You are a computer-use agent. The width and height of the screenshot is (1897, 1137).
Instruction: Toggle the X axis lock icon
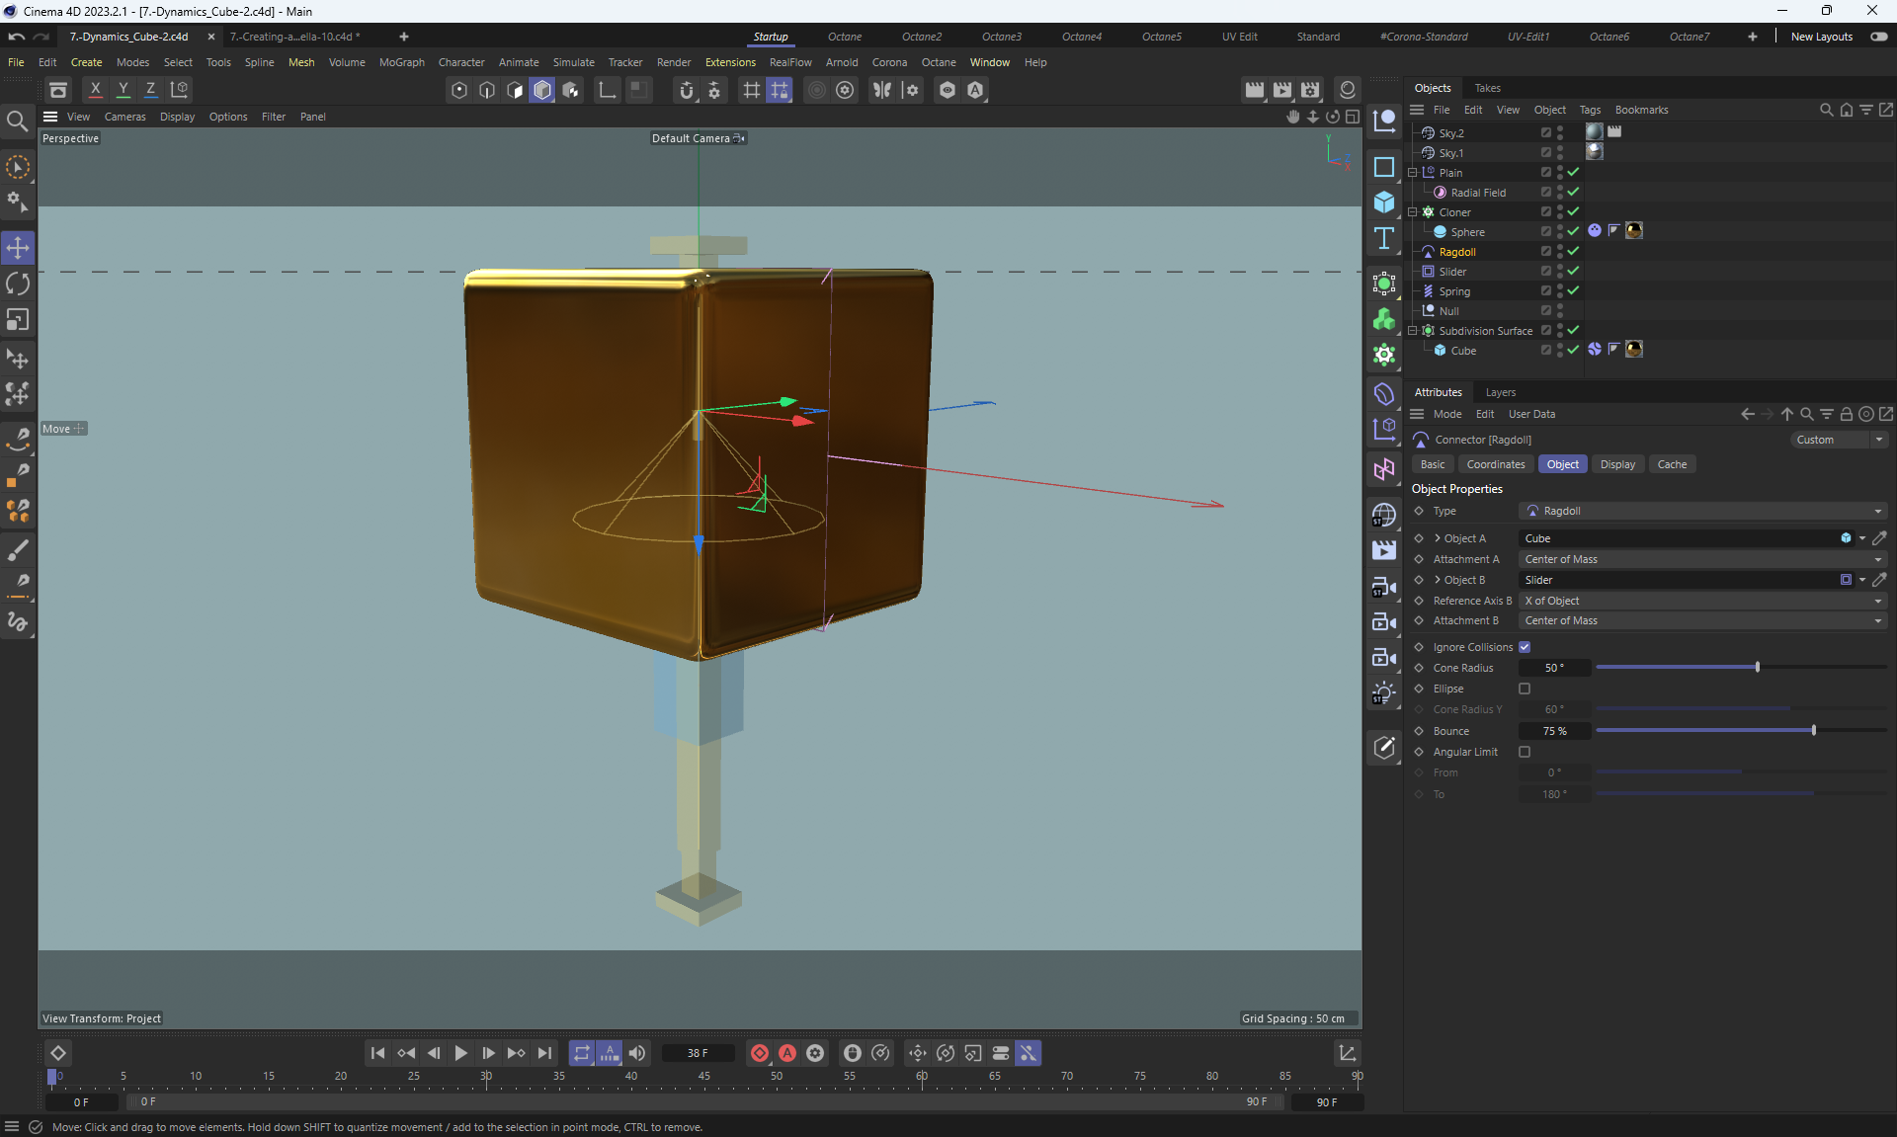click(x=95, y=89)
